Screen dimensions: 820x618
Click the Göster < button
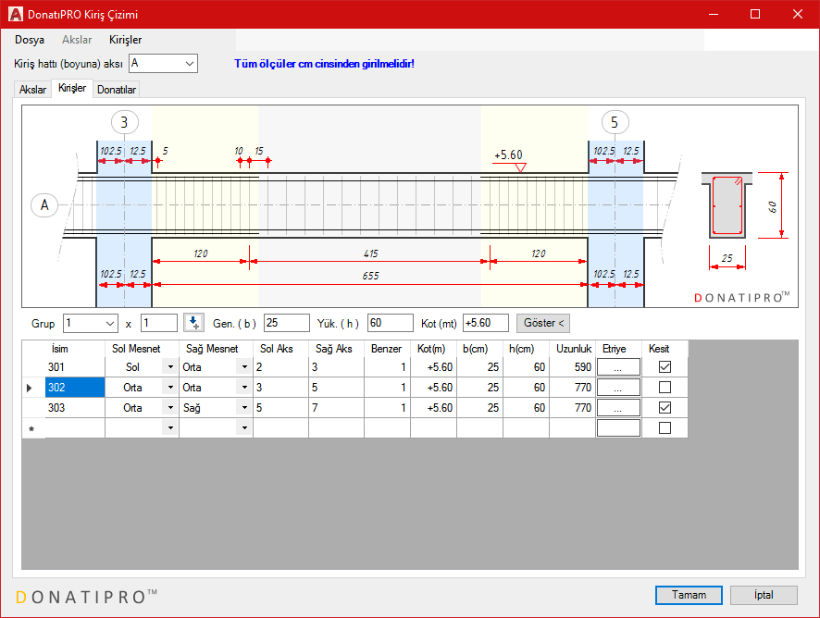[x=543, y=323]
